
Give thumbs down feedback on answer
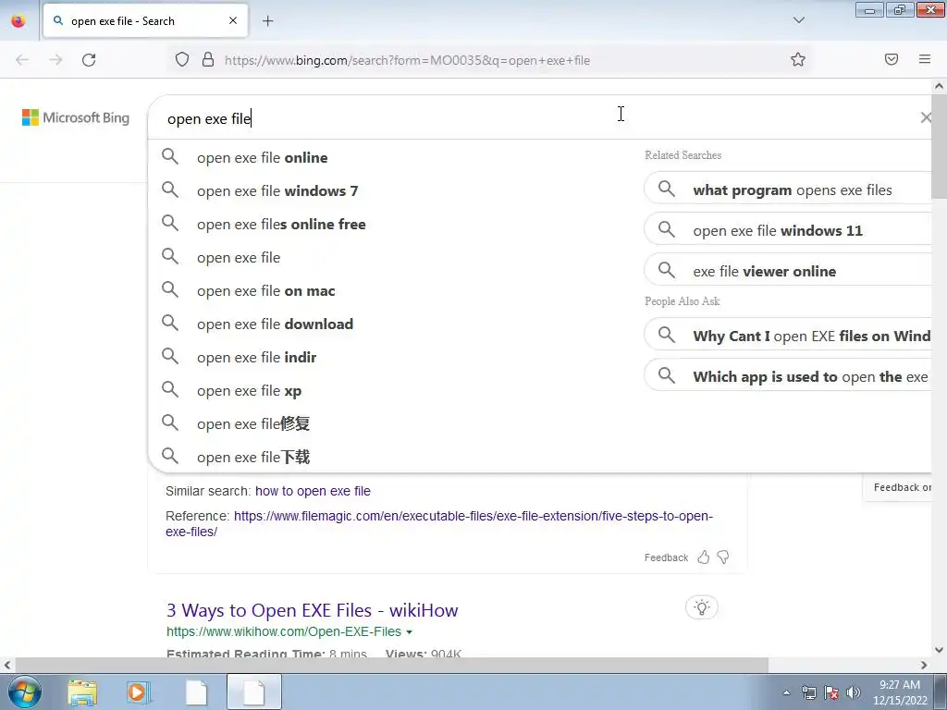pyautogui.click(x=723, y=557)
